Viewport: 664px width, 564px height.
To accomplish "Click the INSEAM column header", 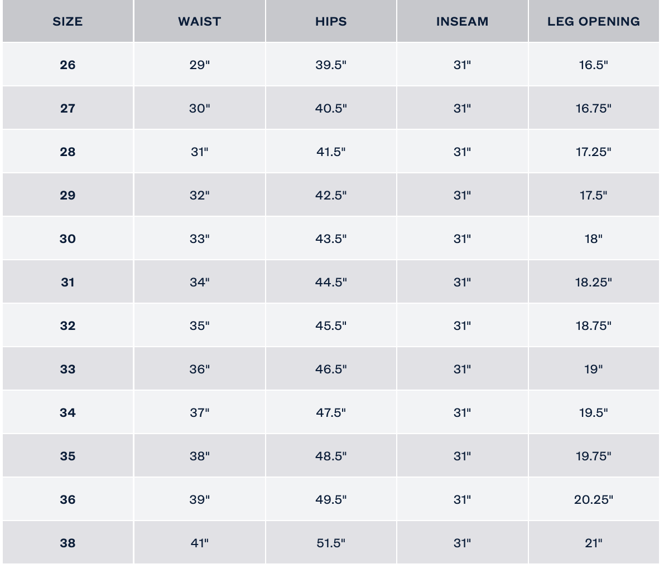I will coord(462,22).
